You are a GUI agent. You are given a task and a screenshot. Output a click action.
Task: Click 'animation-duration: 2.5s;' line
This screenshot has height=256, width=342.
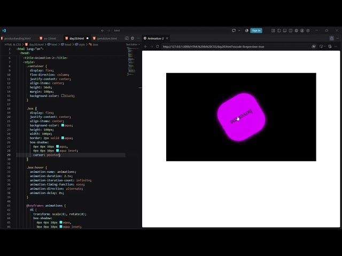51,176
